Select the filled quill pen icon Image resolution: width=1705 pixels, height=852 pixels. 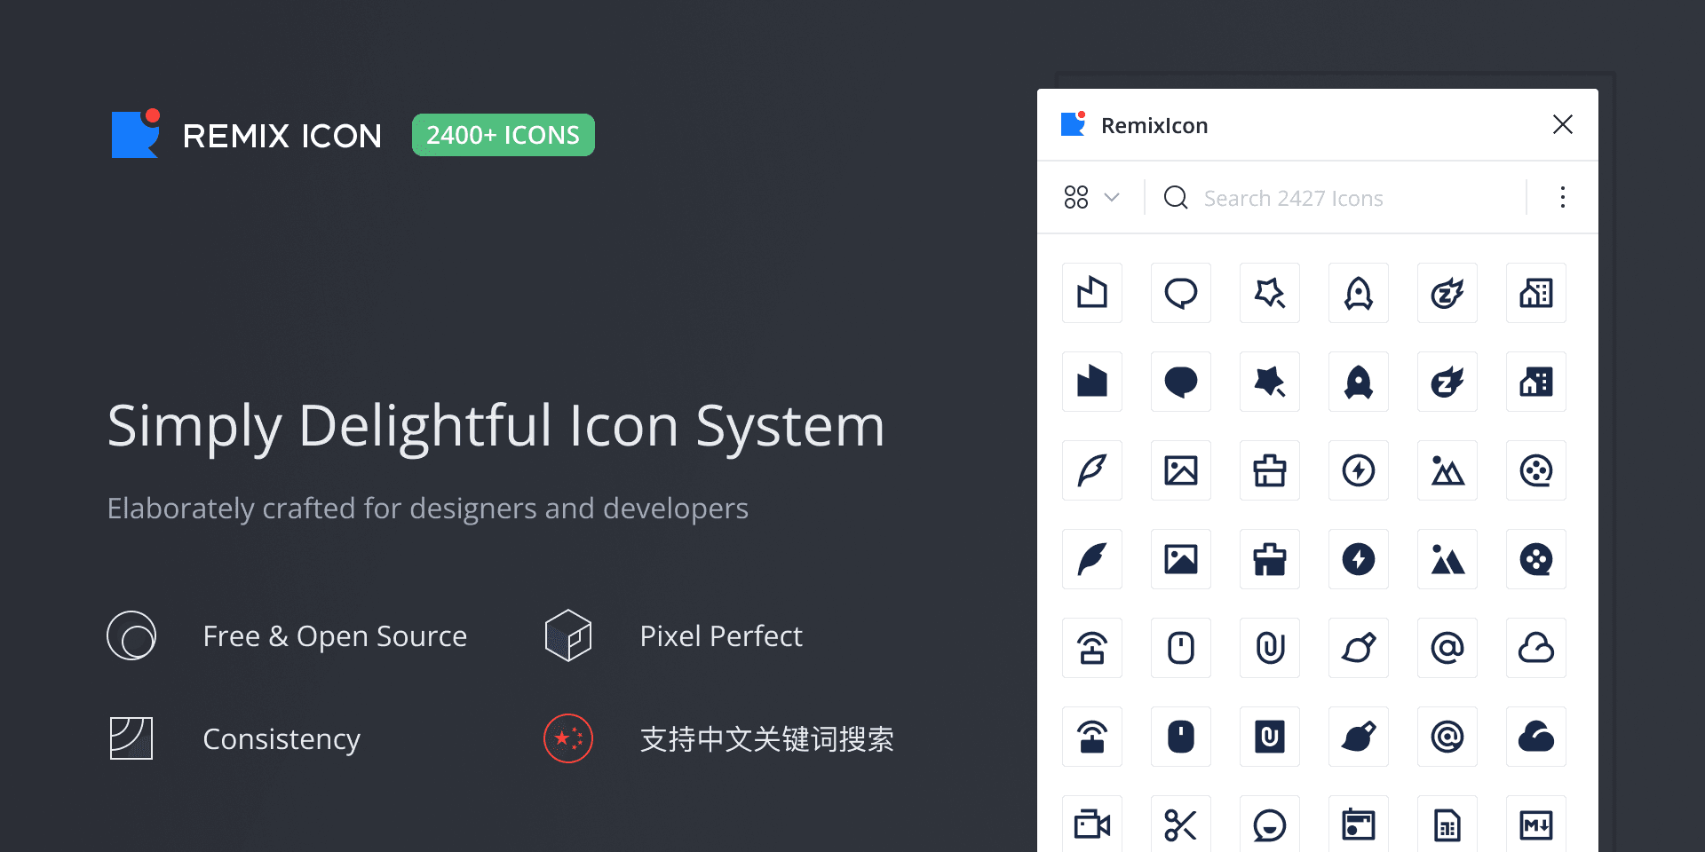coord(1092,559)
